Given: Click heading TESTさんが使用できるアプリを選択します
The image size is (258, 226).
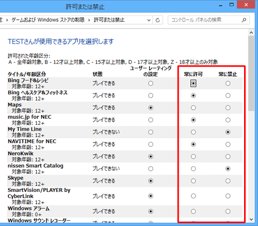Looking at the screenshot, I should point(61,41).
